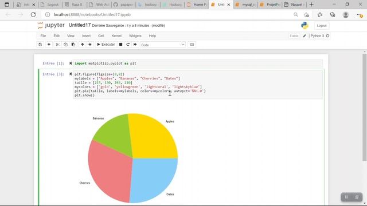Interrupt the kernel with the stop icon
367x206 pixels.
pos(120,45)
